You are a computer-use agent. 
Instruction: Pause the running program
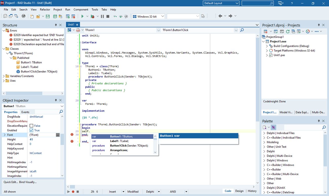point(102,16)
